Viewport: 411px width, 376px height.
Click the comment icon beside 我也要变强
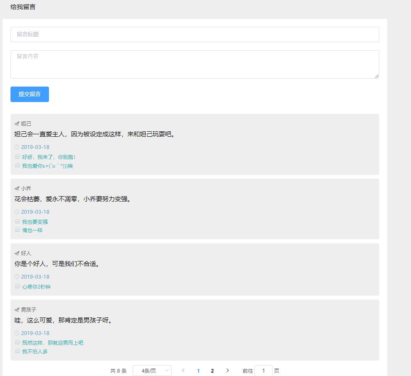coord(17,222)
